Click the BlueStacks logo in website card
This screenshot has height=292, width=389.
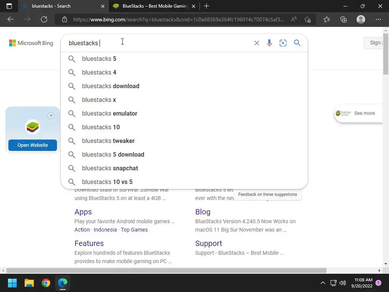33,127
